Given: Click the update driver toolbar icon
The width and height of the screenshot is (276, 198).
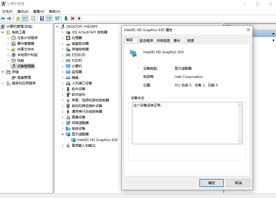Looking at the screenshot, I should 66,18.
